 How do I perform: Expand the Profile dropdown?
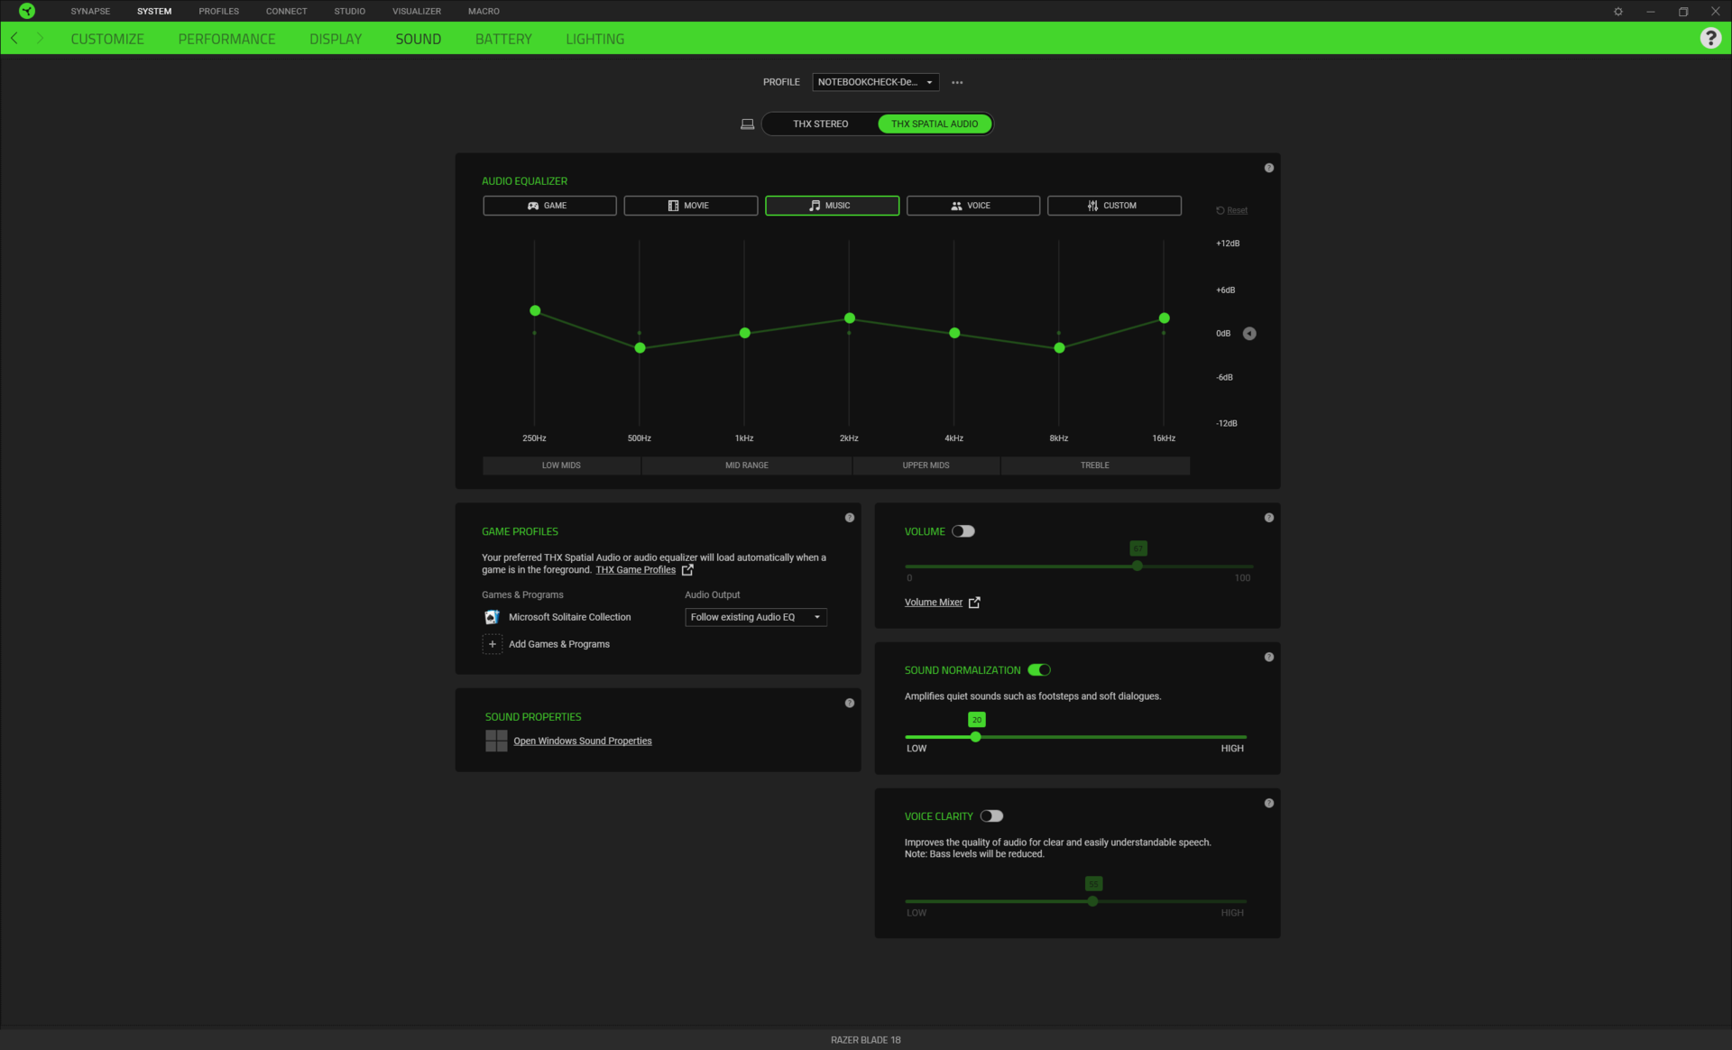(875, 82)
